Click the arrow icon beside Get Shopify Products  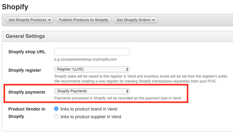tap(49, 20)
